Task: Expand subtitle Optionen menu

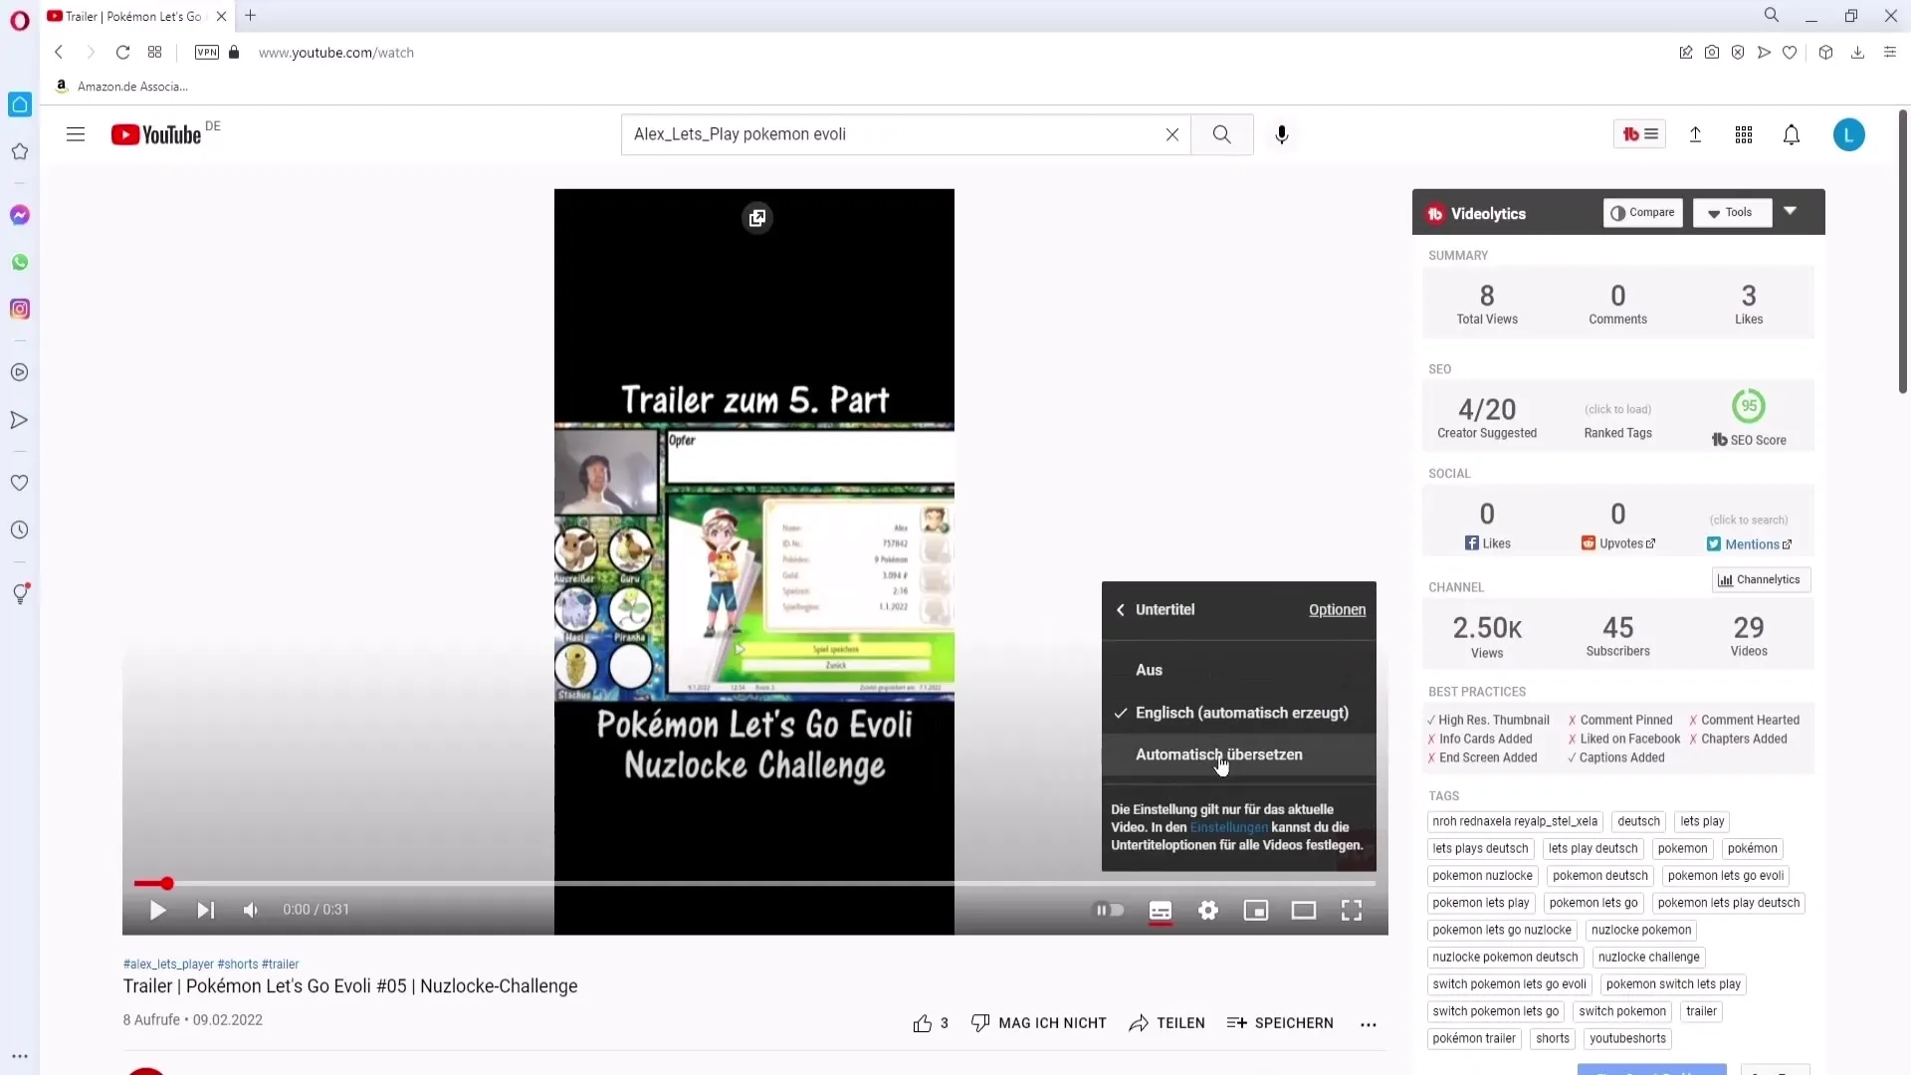Action: coord(1338,609)
